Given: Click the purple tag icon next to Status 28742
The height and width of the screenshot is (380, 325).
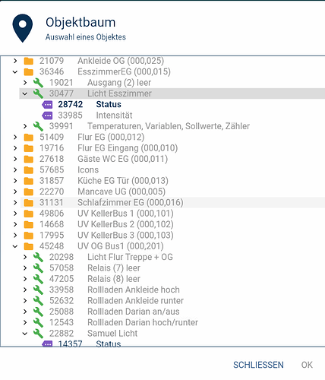Looking at the screenshot, I should (47, 104).
